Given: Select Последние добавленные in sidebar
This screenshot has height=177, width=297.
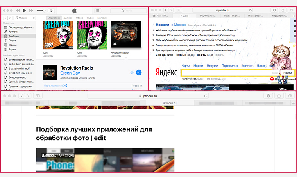Looking at the screenshot, I should (19, 27).
